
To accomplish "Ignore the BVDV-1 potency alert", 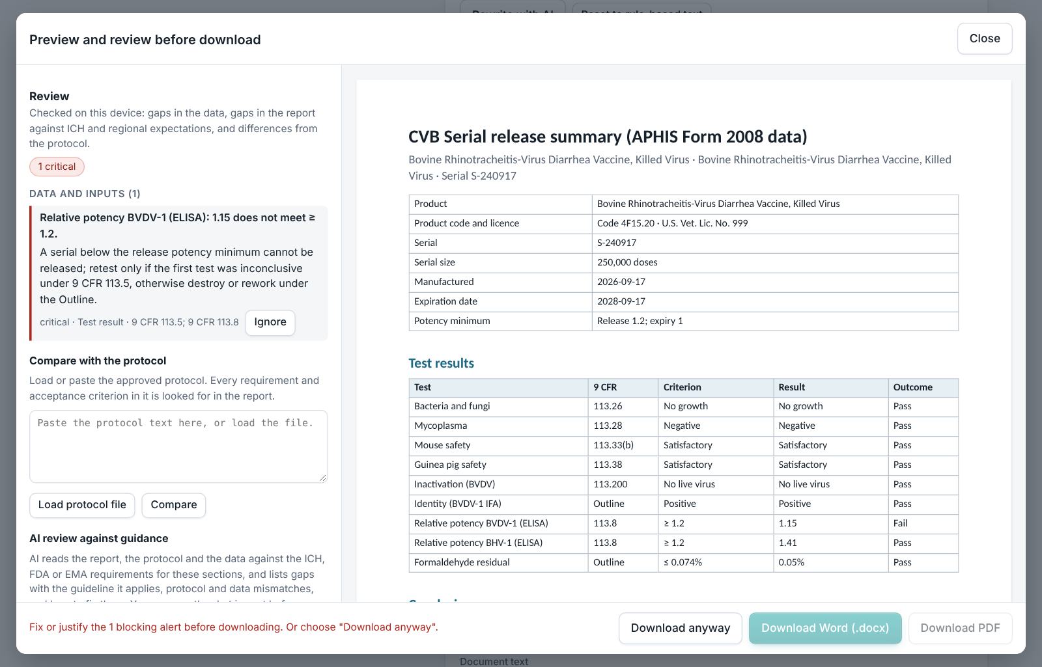I will tap(270, 322).
